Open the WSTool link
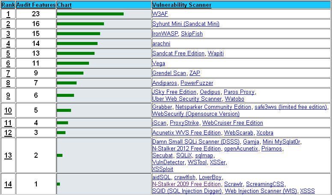The height and width of the screenshot is (195, 332). [x=197, y=162]
